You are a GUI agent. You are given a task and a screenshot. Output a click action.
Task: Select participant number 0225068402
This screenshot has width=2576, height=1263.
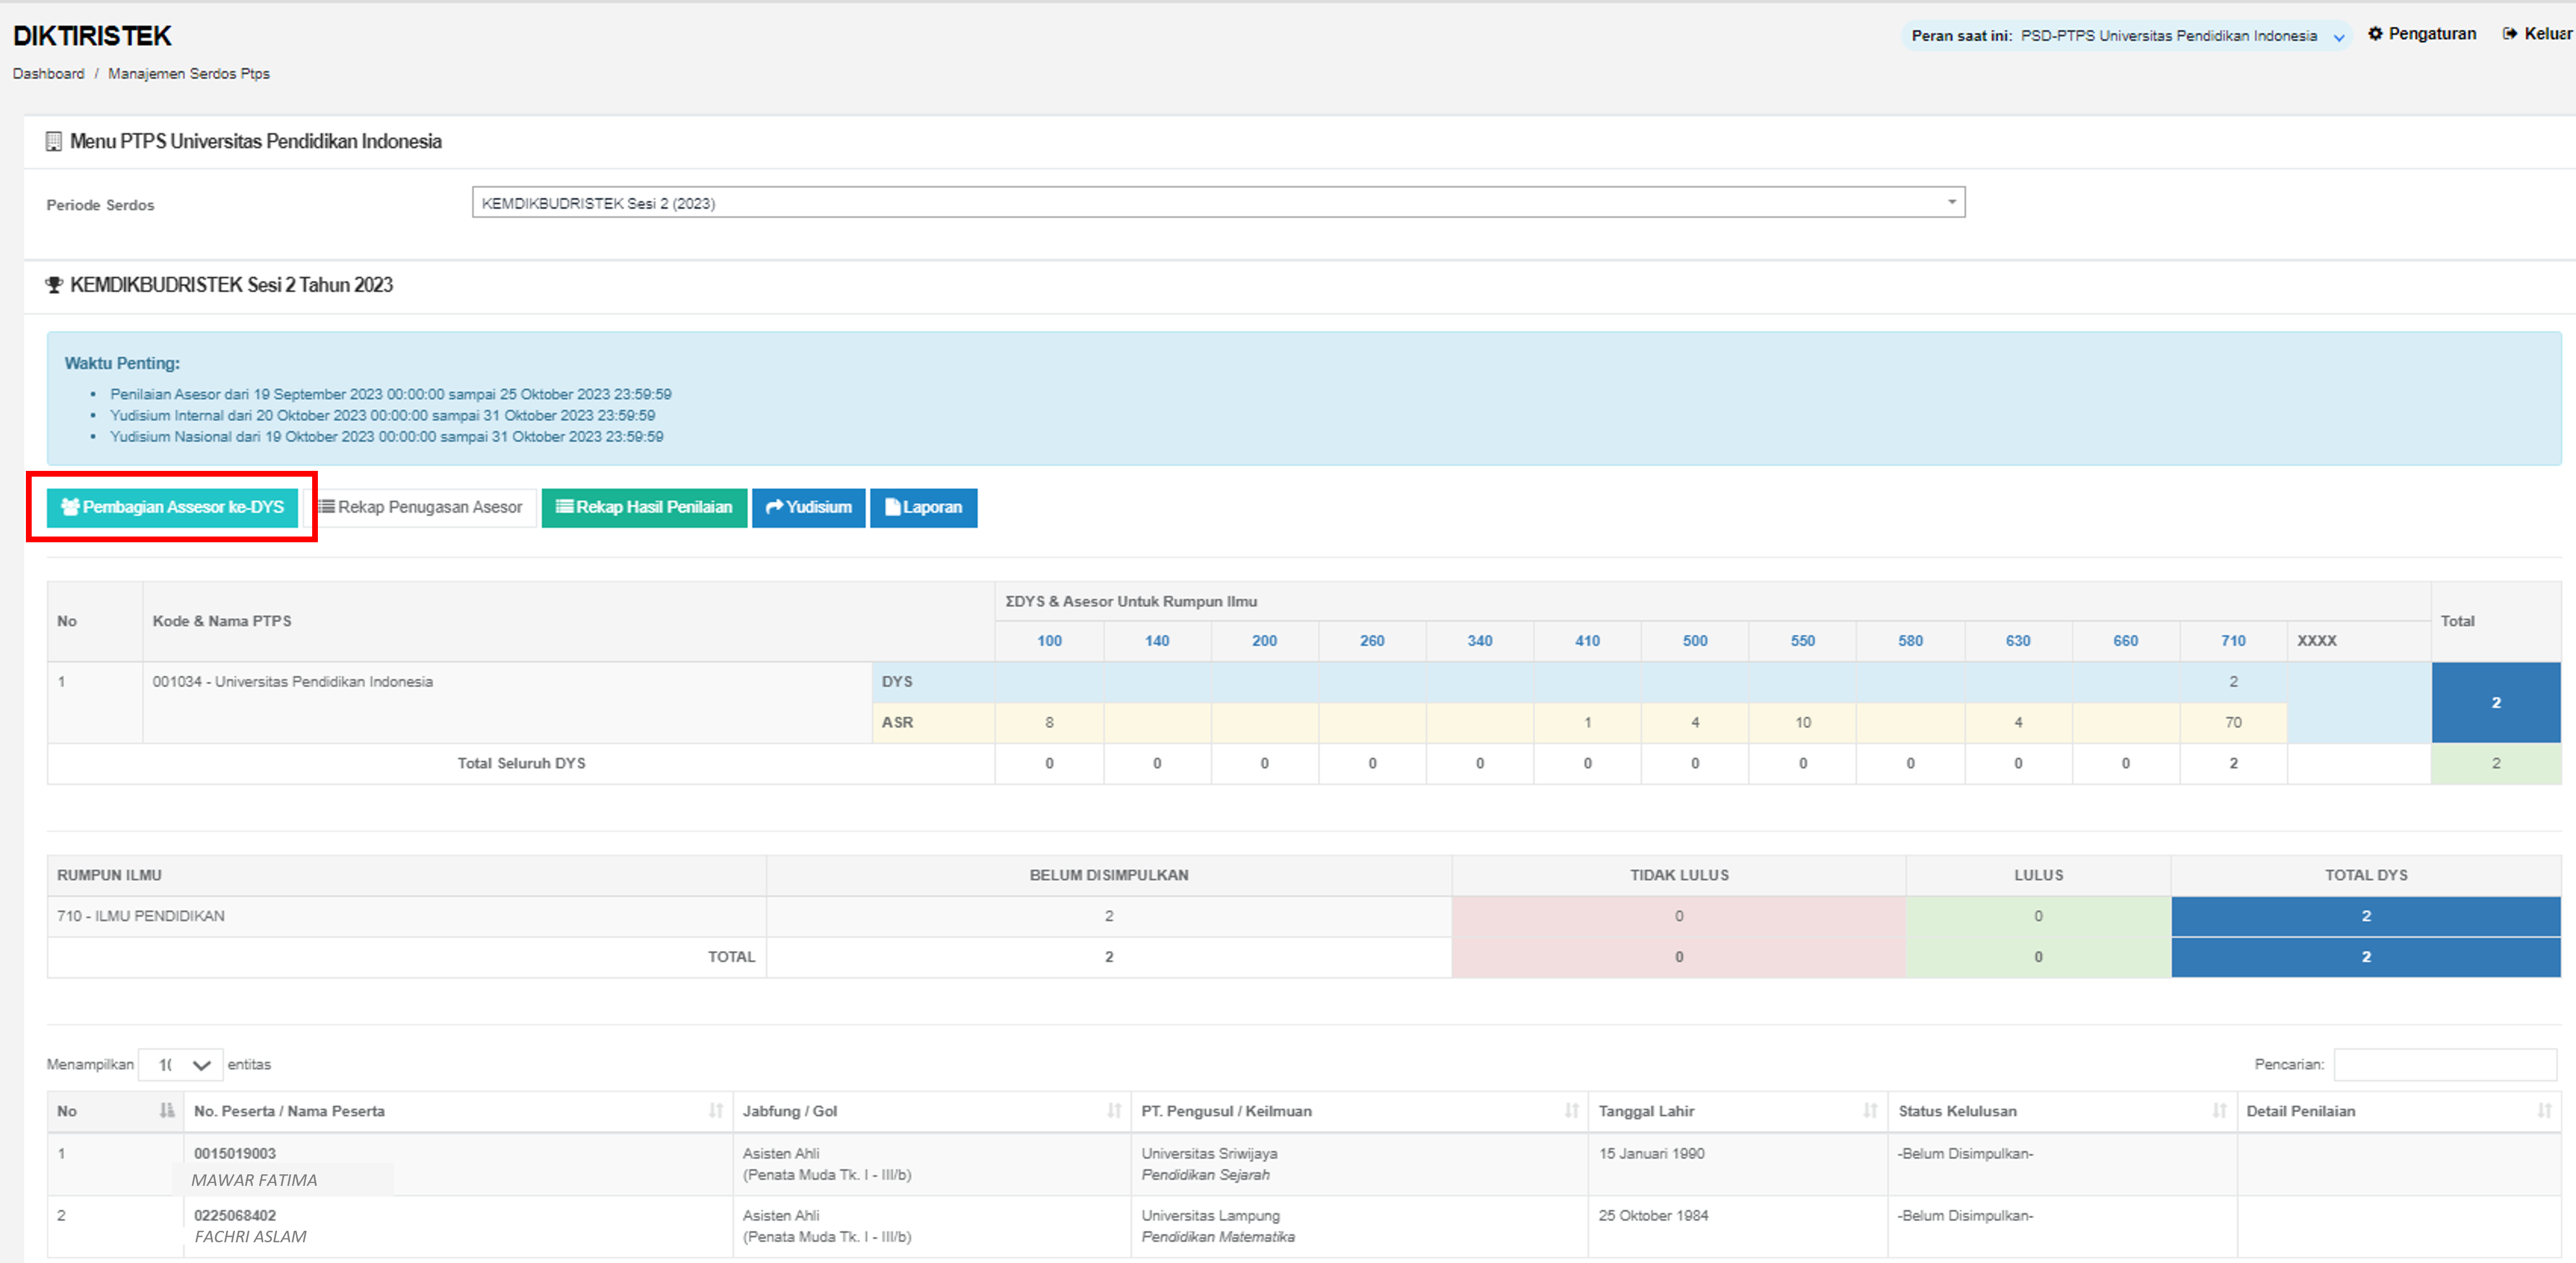235,1215
